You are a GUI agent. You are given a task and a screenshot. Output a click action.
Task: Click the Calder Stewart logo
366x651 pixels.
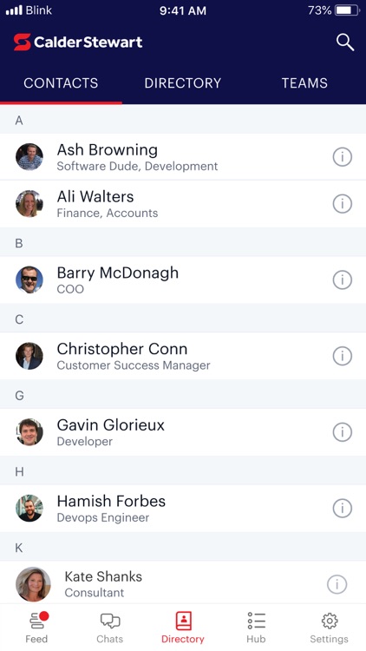78,42
